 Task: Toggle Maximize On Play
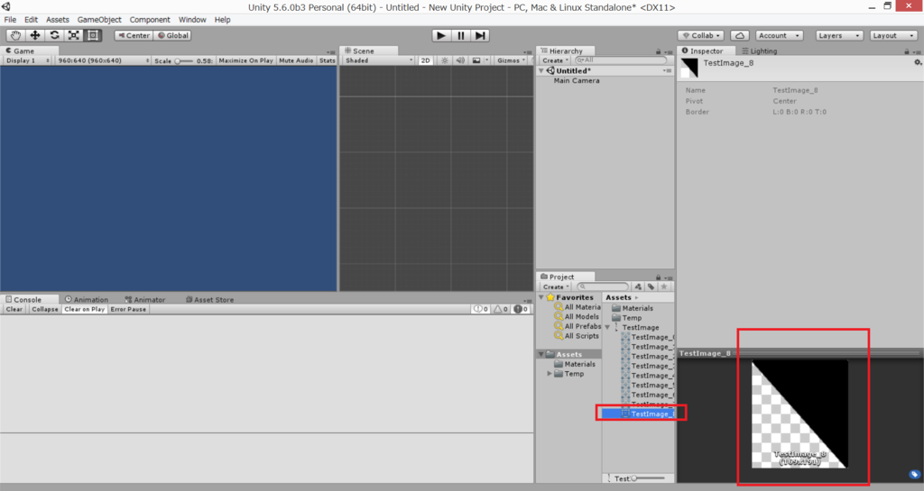coord(245,60)
